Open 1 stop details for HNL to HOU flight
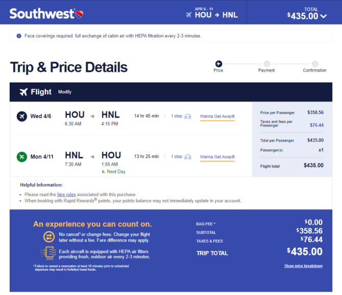The width and height of the screenshot is (342, 295). (177, 156)
